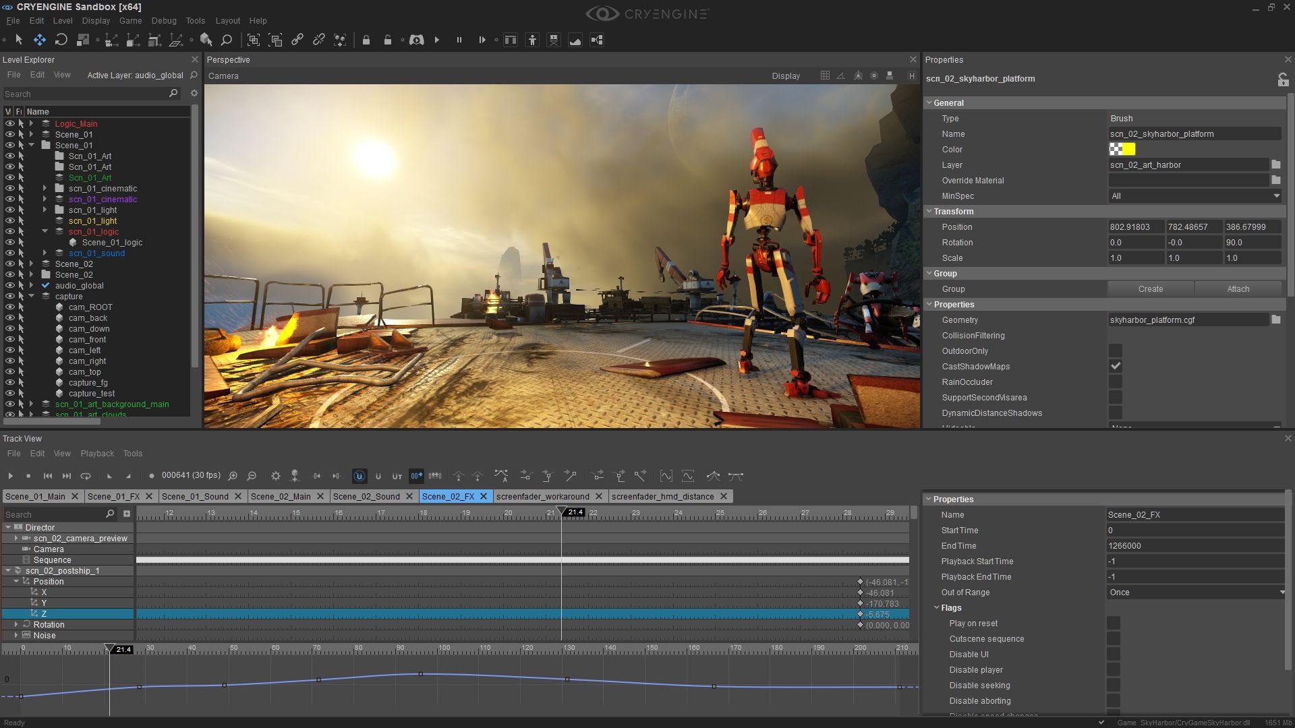Toggle RainOccluder checkbox in Properties
Image resolution: width=1295 pixels, height=728 pixels.
tap(1116, 382)
